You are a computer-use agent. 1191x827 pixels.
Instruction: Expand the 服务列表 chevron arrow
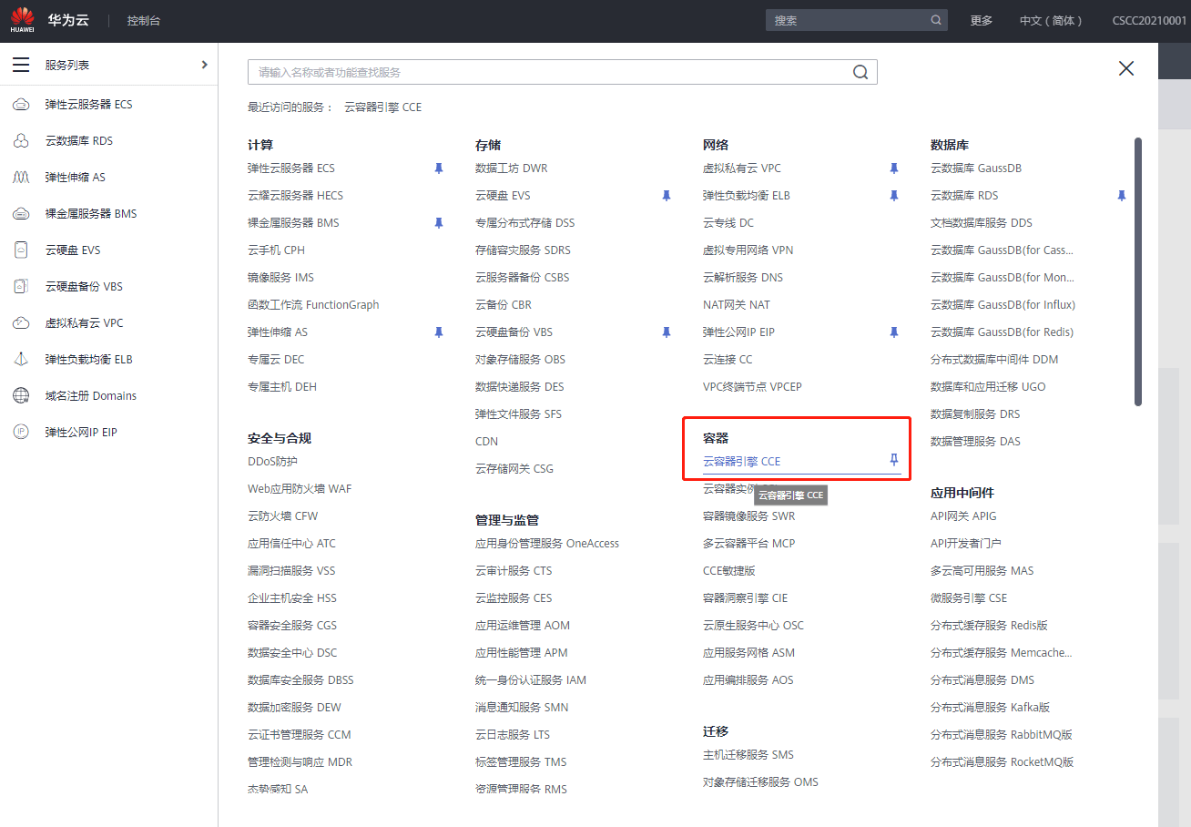[204, 65]
